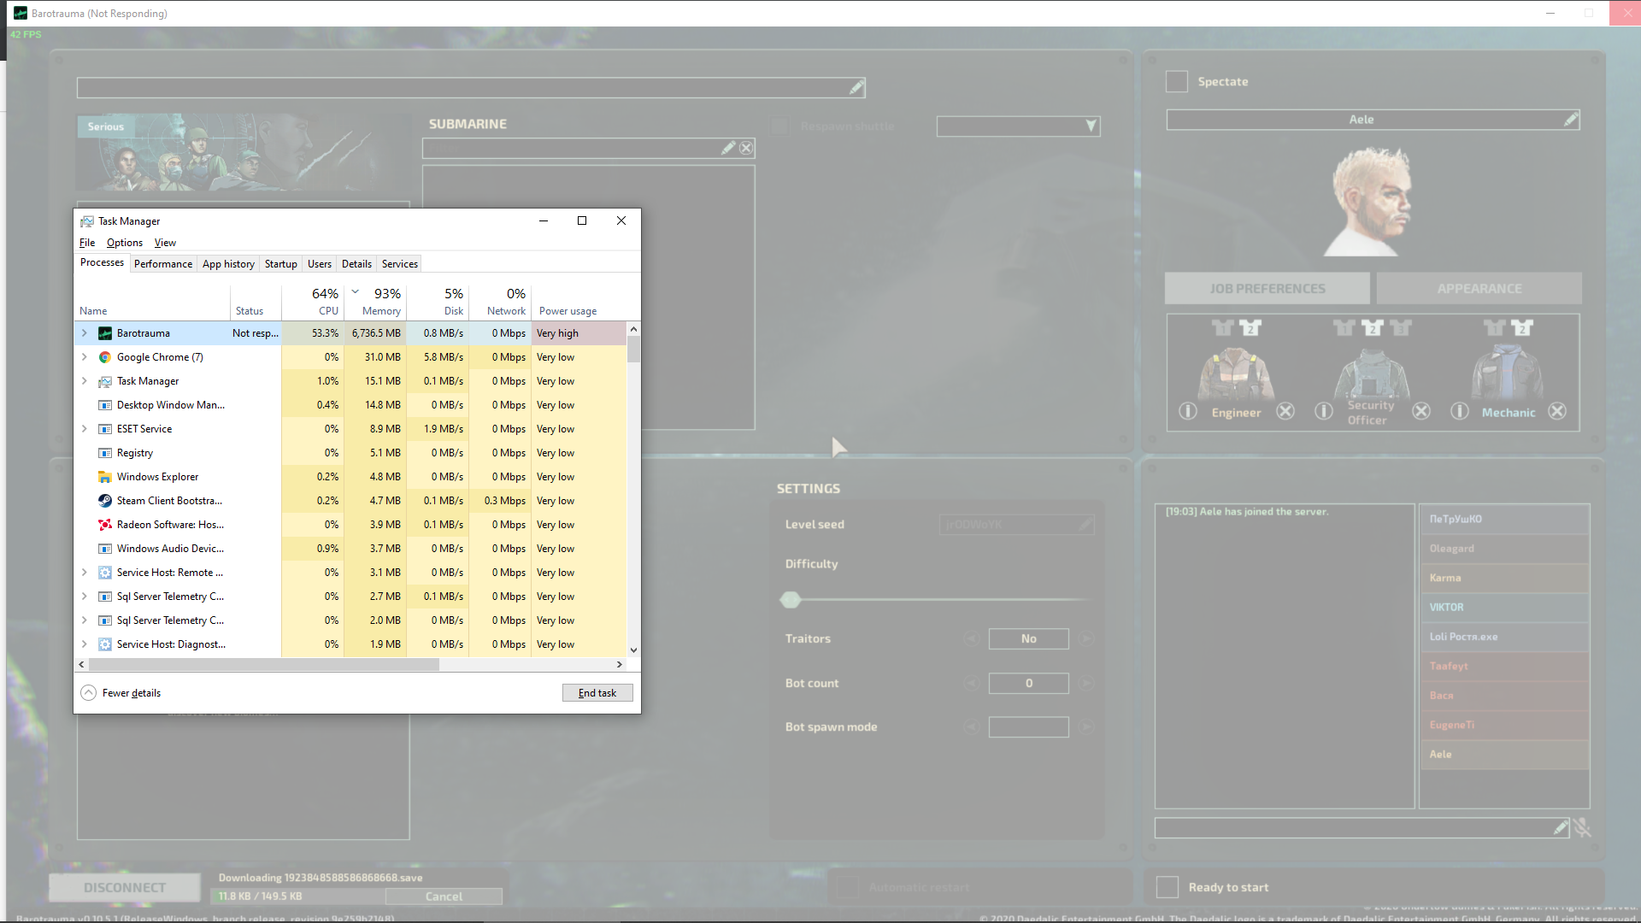
Task: Check the Ready to start box
Action: (1168, 887)
